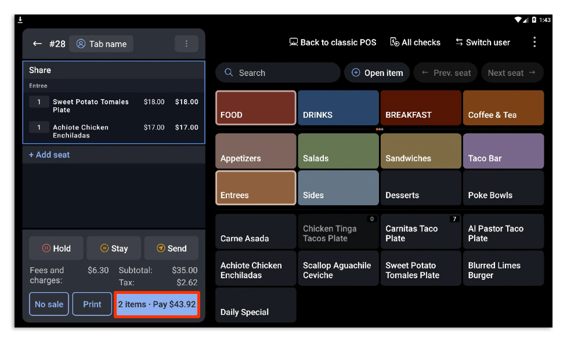Image resolution: width=567 pixels, height=342 pixels.
Task: Click the category page indicator dots
Action: [x=380, y=130]
